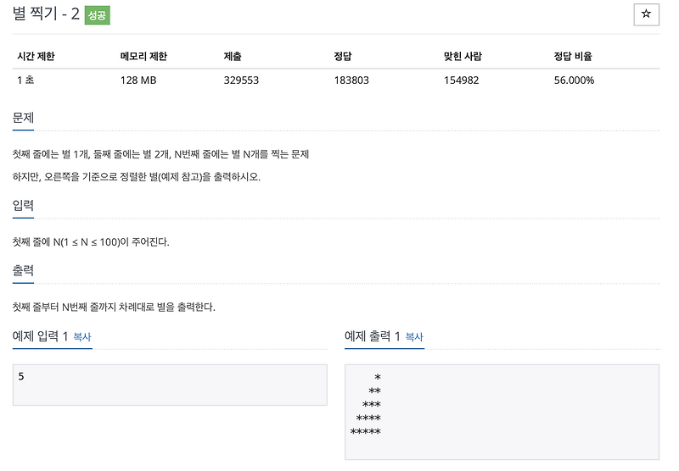Click the green 성공 badge
This screenshot has height=471, width=679.
coord(97,15)
